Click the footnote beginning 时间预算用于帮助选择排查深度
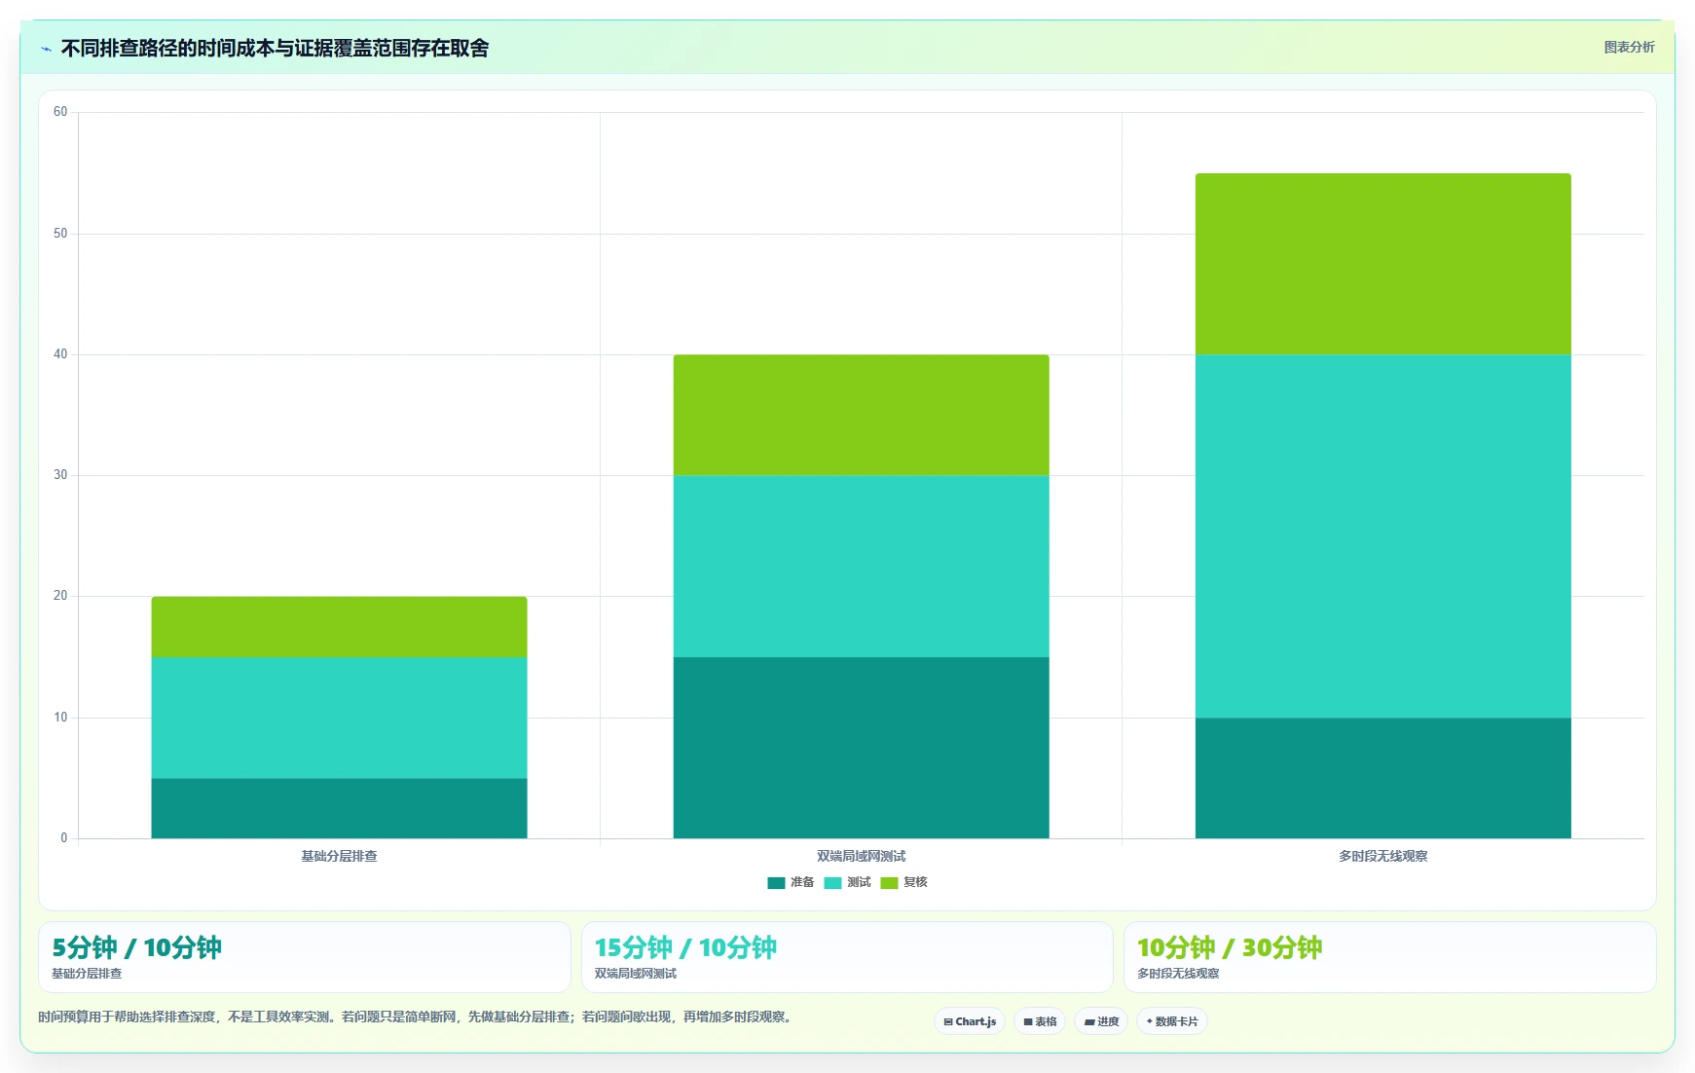 (417, 1017)
